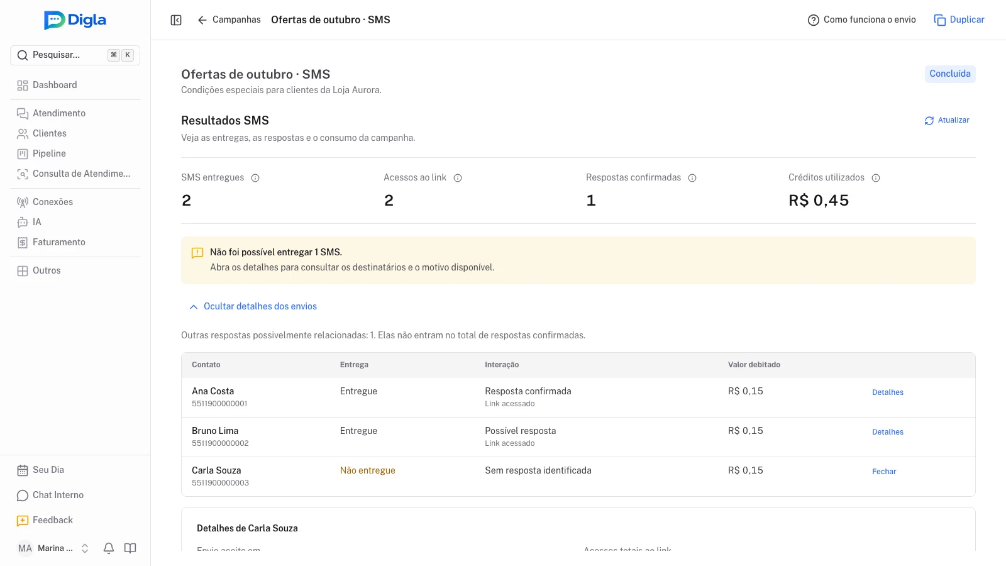
Task: Click the Possível resposta cell
Action: 521,431
